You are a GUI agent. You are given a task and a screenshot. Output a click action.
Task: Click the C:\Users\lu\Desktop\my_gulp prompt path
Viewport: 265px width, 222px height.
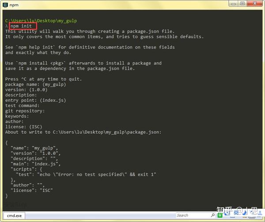click(41, 21)
